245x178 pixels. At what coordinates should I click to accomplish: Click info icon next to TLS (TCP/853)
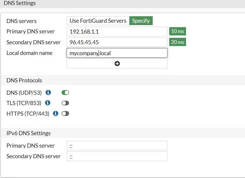click(x=47, y=103)
